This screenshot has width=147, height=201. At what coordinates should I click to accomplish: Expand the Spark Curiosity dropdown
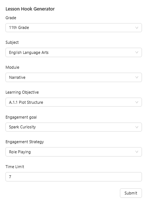pyautogui.click(x=74, y=127)
